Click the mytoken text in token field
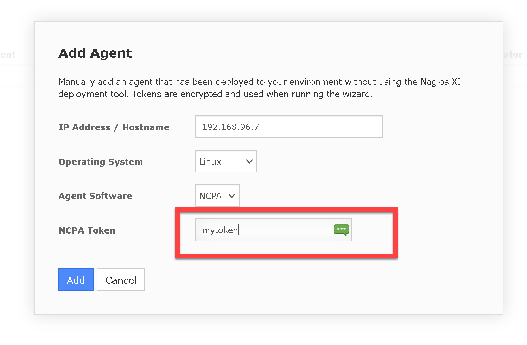Viewport: 527px width, 345px height. [220, 230]
